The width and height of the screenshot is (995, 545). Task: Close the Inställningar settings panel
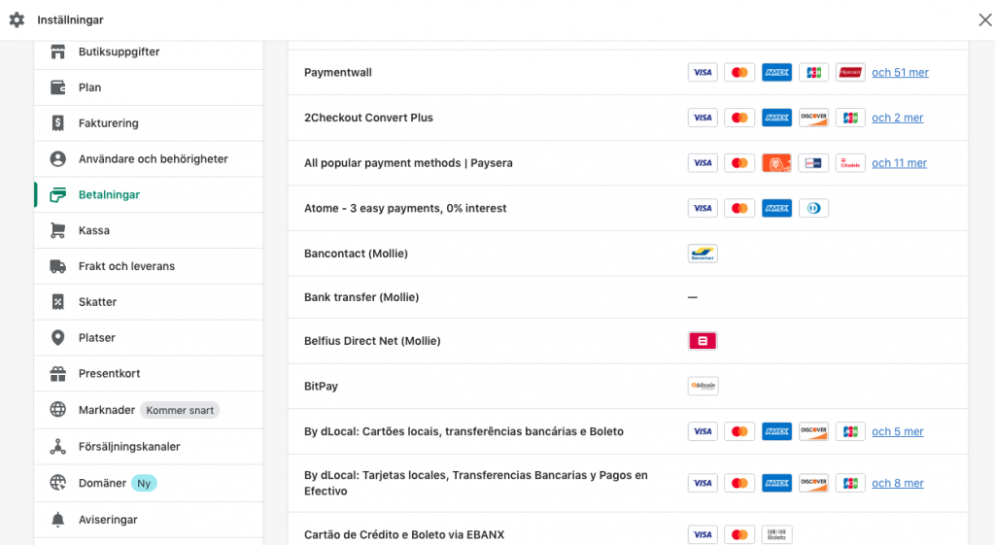[x=985, y=20]
